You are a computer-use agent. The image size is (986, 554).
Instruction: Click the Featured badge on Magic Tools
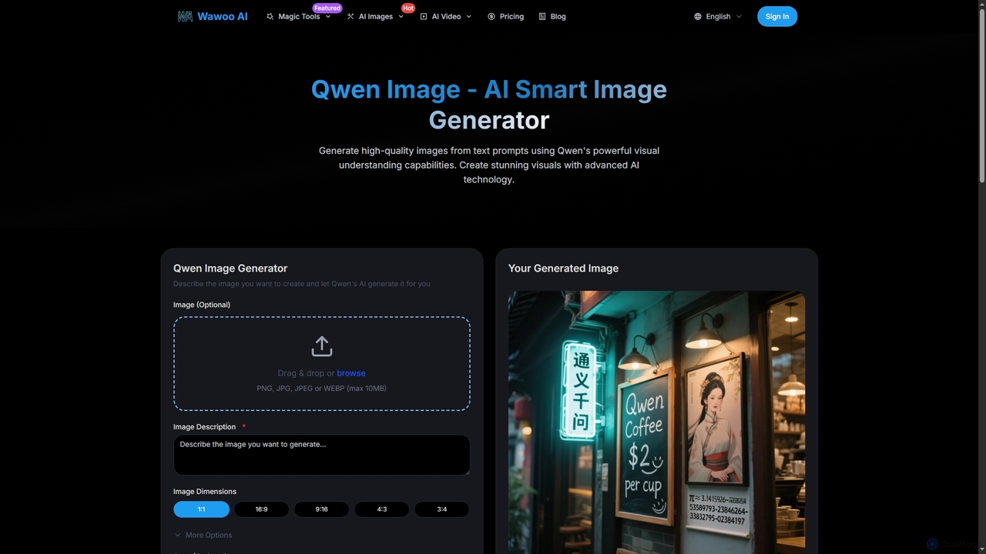pyautogui.click(x=327, y=8)
